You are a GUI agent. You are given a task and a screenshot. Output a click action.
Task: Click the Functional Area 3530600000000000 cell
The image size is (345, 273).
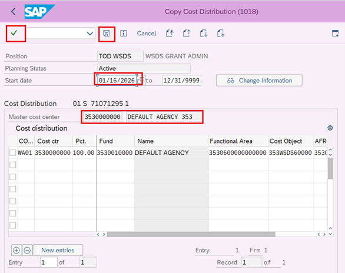238,152
